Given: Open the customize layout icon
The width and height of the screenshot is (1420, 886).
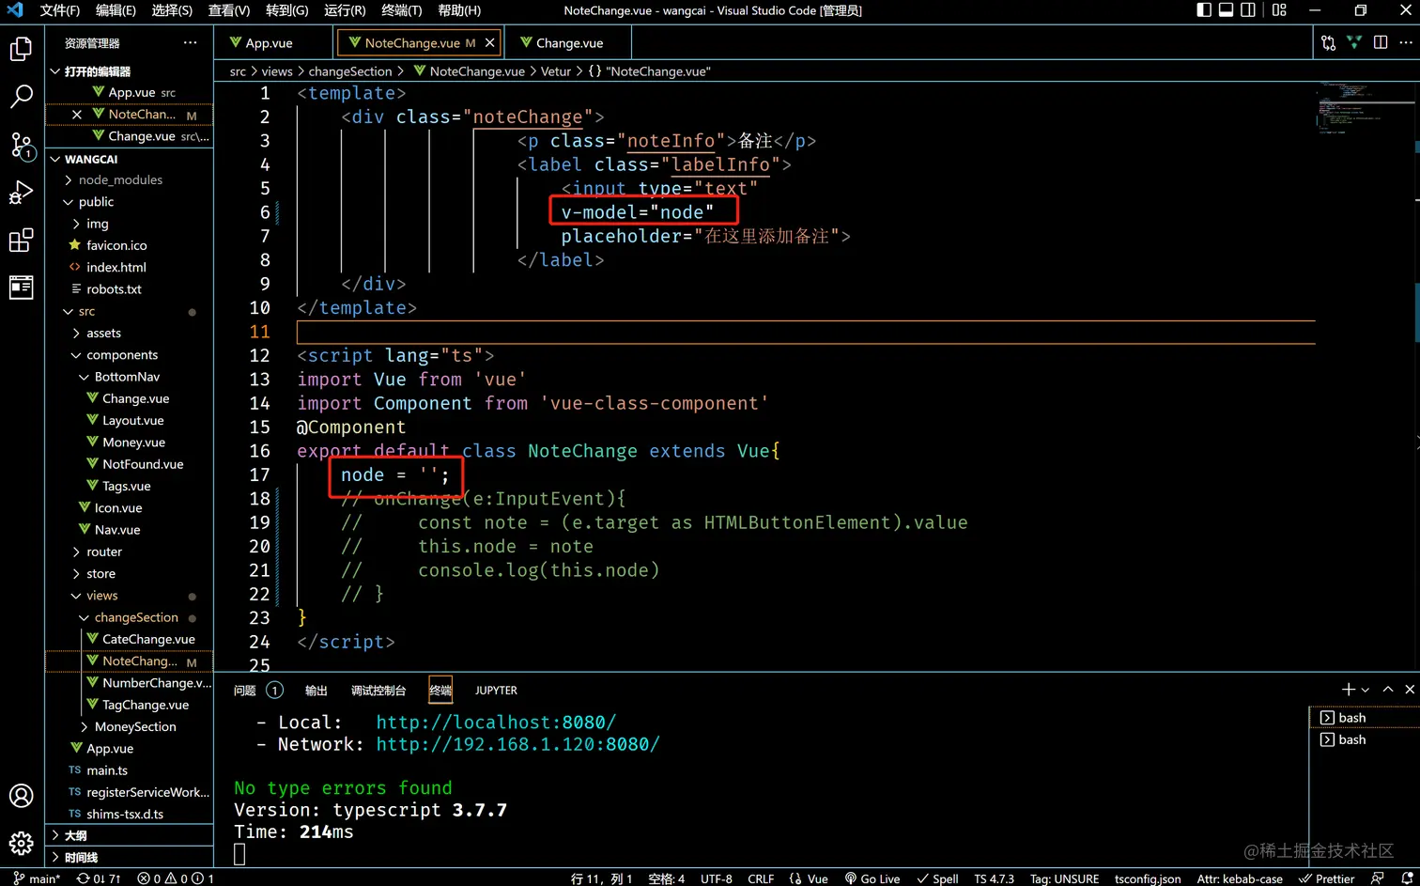Looking at the screenshot, I should pos(1279,10).
